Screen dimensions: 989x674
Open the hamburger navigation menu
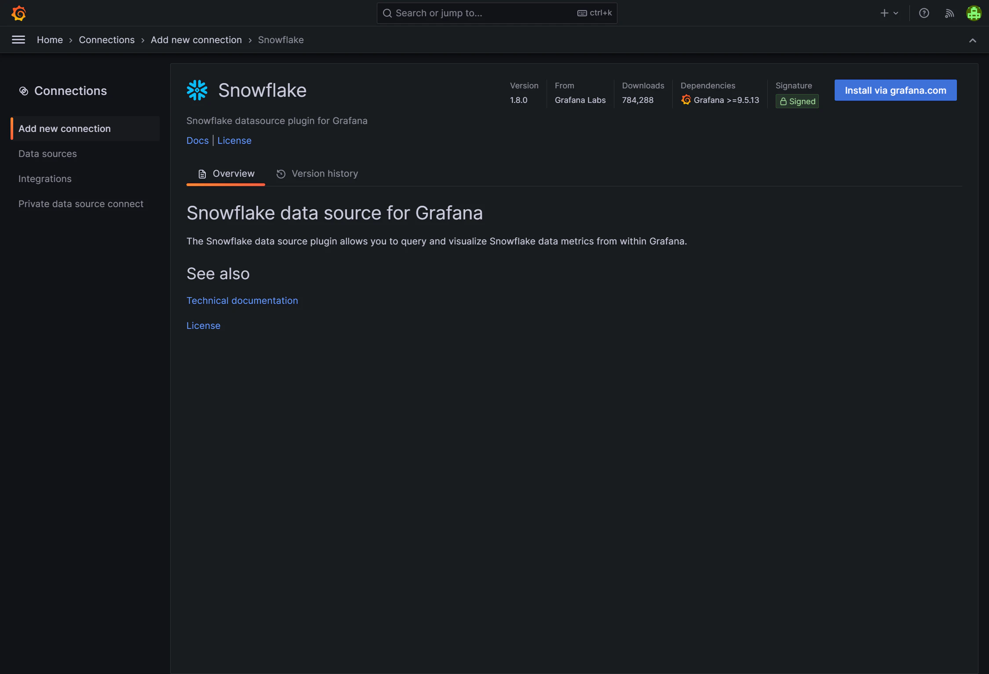tap(18, 40)
